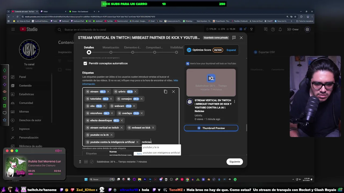Open the YouTube Studio hamburger menu
The image size is (344, 193).
point(13,29)
